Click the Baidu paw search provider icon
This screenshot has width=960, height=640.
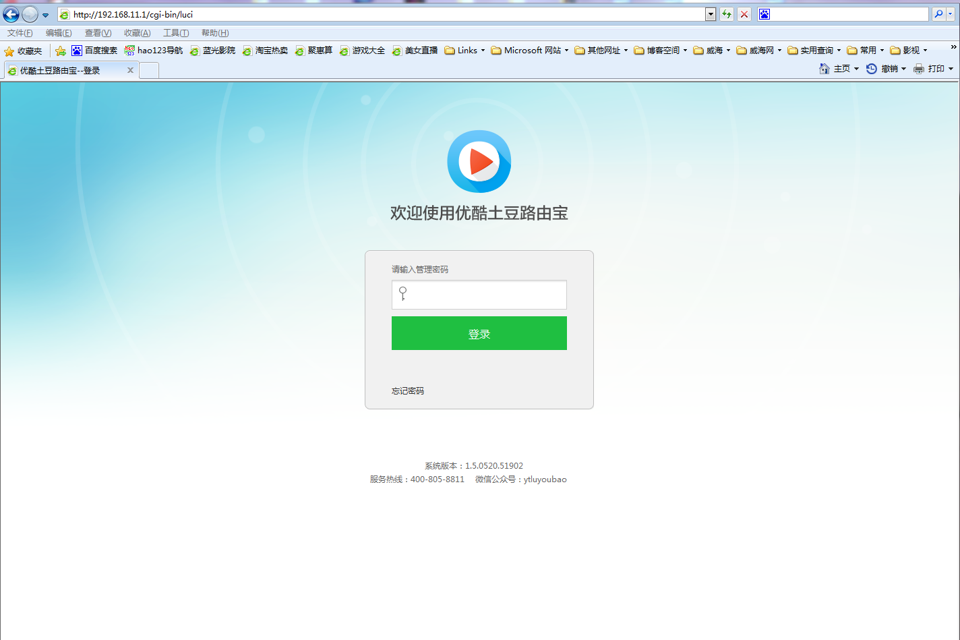click(x=764, y=14)
